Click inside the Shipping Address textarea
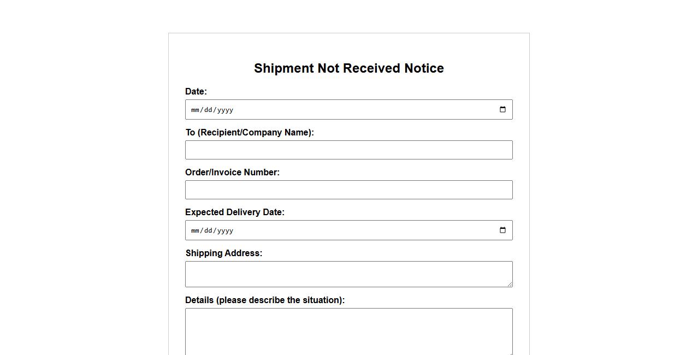 click(x=348, y=274)
